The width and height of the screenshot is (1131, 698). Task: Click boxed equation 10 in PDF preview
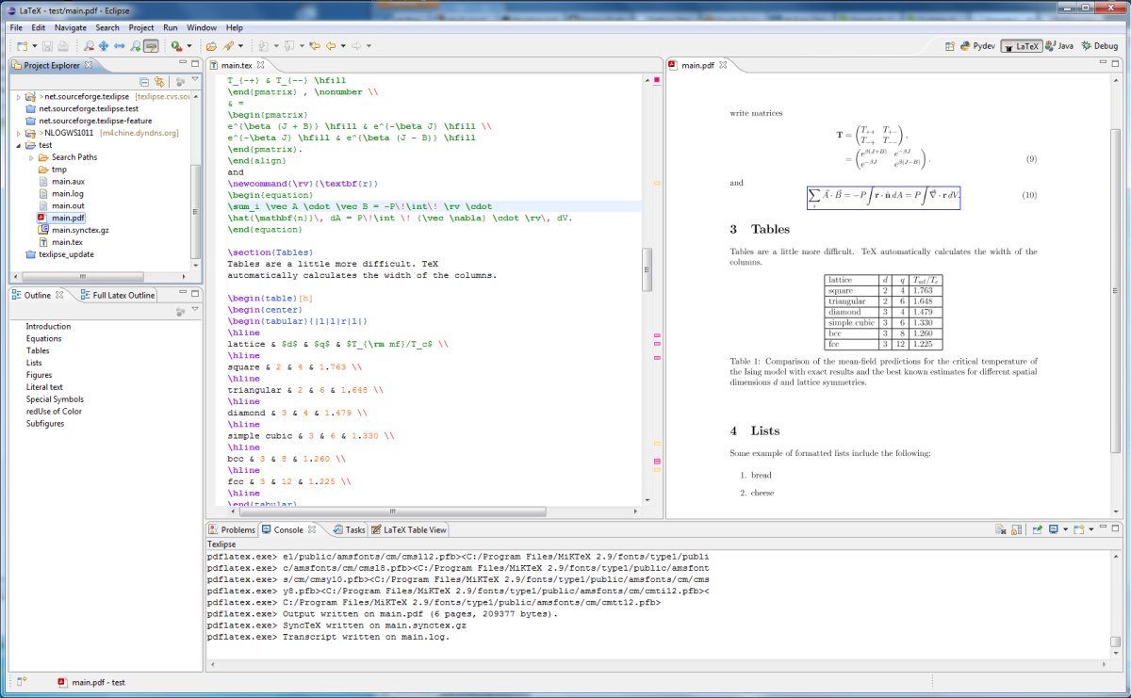(883, 196)
